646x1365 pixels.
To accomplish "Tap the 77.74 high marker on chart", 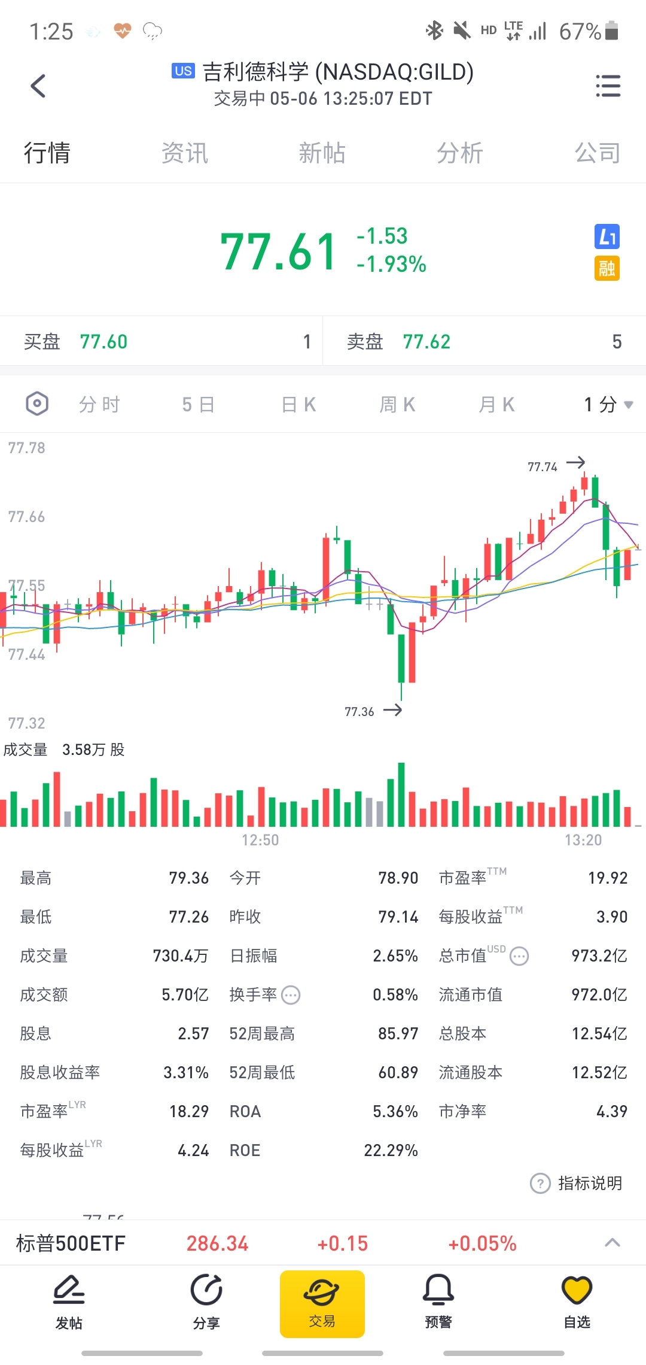I will 543,466.
